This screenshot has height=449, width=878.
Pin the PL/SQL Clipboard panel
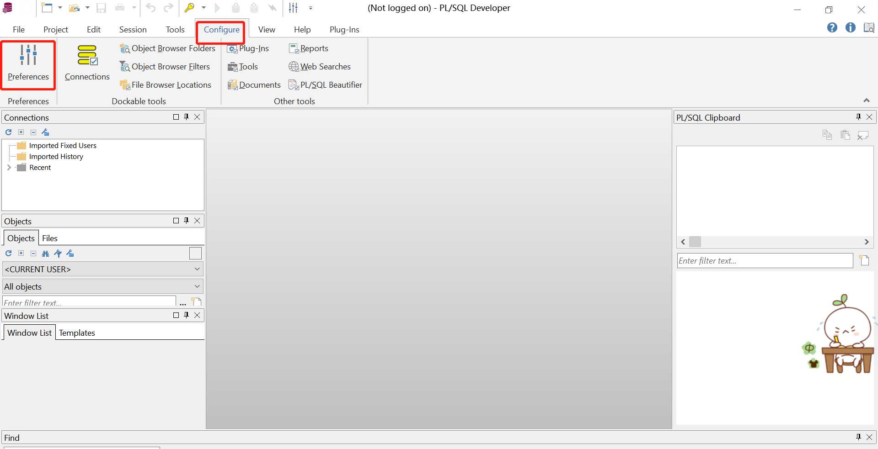[x=858, y=117]
